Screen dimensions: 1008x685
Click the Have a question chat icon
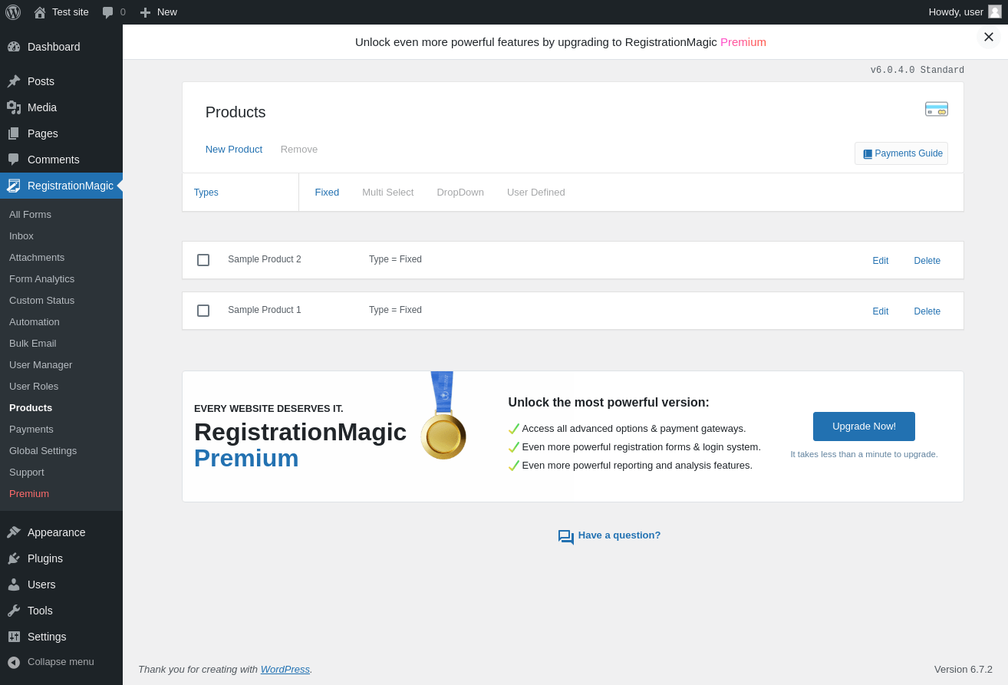(566, 537)
